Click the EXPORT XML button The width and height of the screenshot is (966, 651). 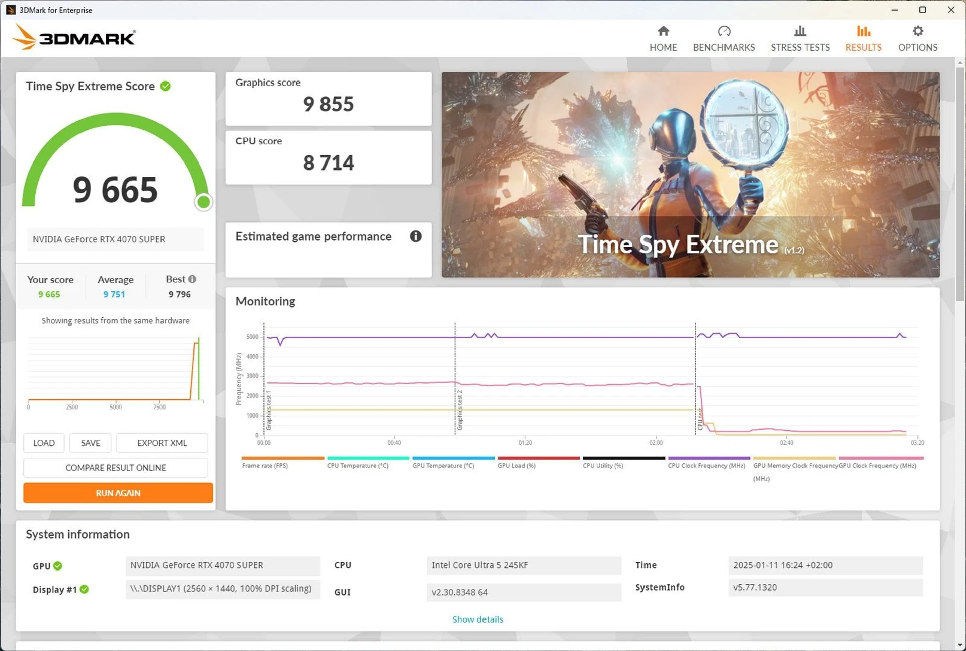pos(162,443)
